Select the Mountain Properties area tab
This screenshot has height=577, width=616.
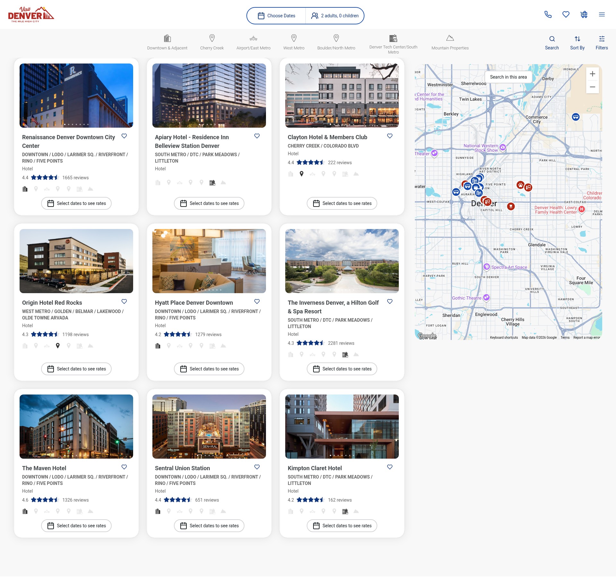pyautogui.click(x=450, y=42)
